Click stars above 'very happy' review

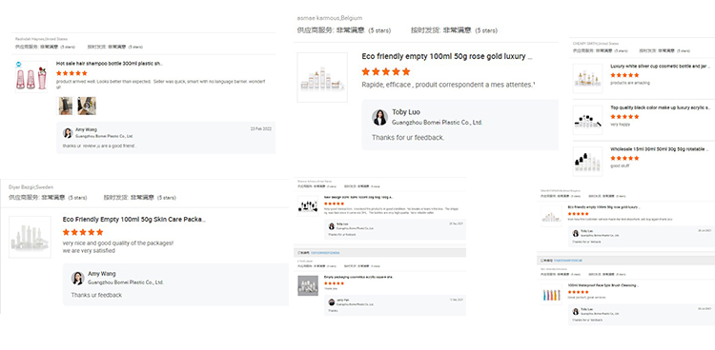point(624,117)
